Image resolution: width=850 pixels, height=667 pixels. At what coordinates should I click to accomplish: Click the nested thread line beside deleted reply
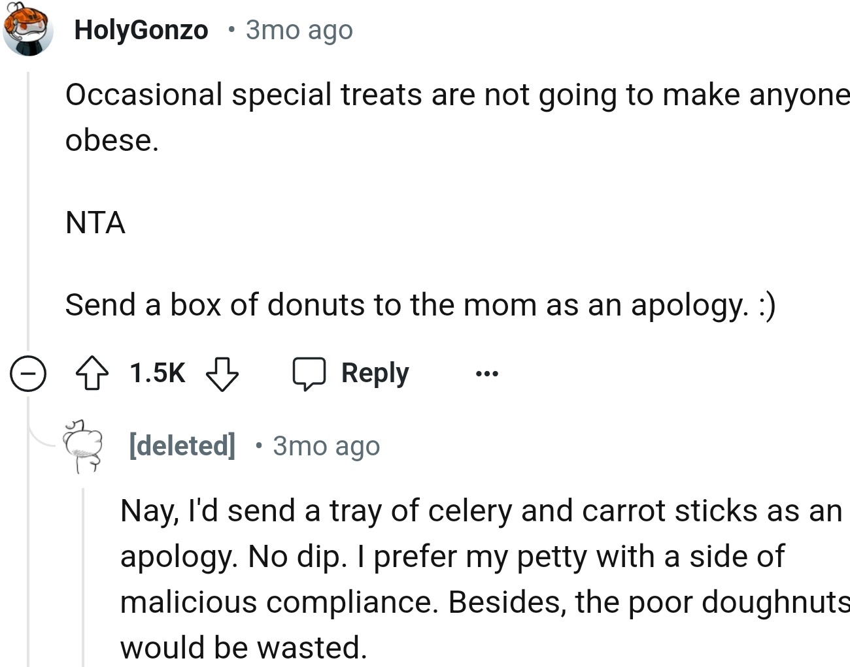click(83, 575)
